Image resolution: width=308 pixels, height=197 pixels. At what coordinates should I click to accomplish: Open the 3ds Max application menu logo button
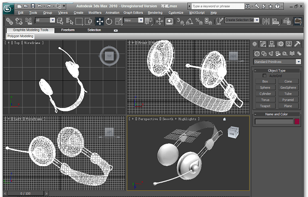tap(8, 9)
